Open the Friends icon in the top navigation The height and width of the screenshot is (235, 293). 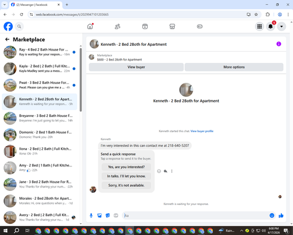117,26
